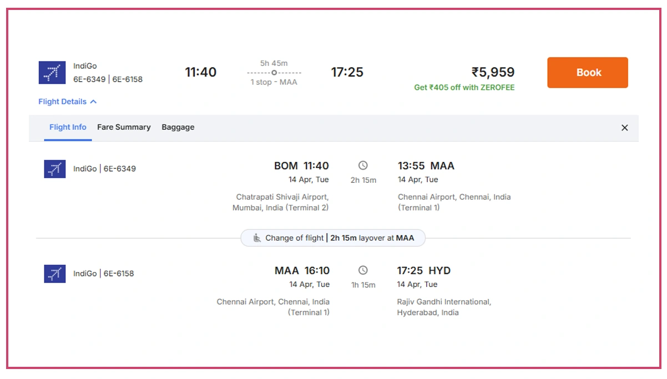Click the clock icon beside 2h 15m
667x379 pixels.
coord(363,165)
